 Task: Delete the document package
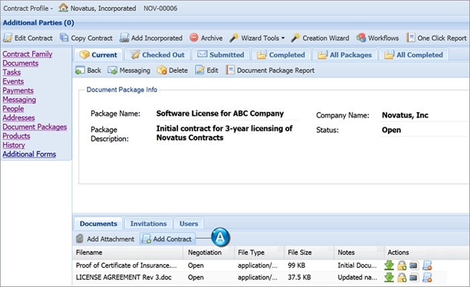pyautogui.click(x=173, y=70)
